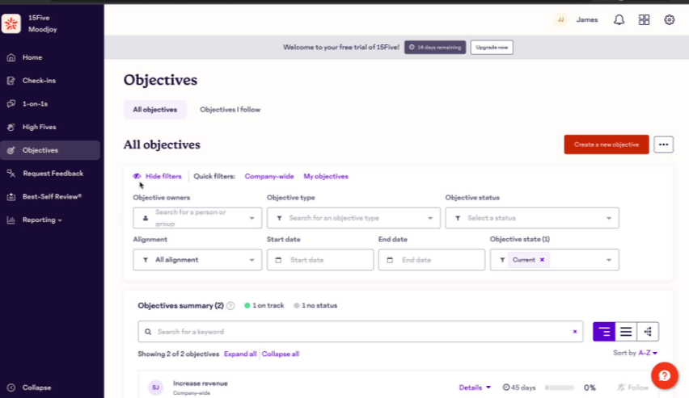Open High Fives in sidebar

pos(39,128)
